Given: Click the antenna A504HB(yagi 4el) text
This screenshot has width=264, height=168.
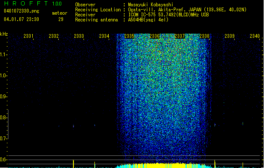Looking at the screenshot, I should [x=148, y=20].
